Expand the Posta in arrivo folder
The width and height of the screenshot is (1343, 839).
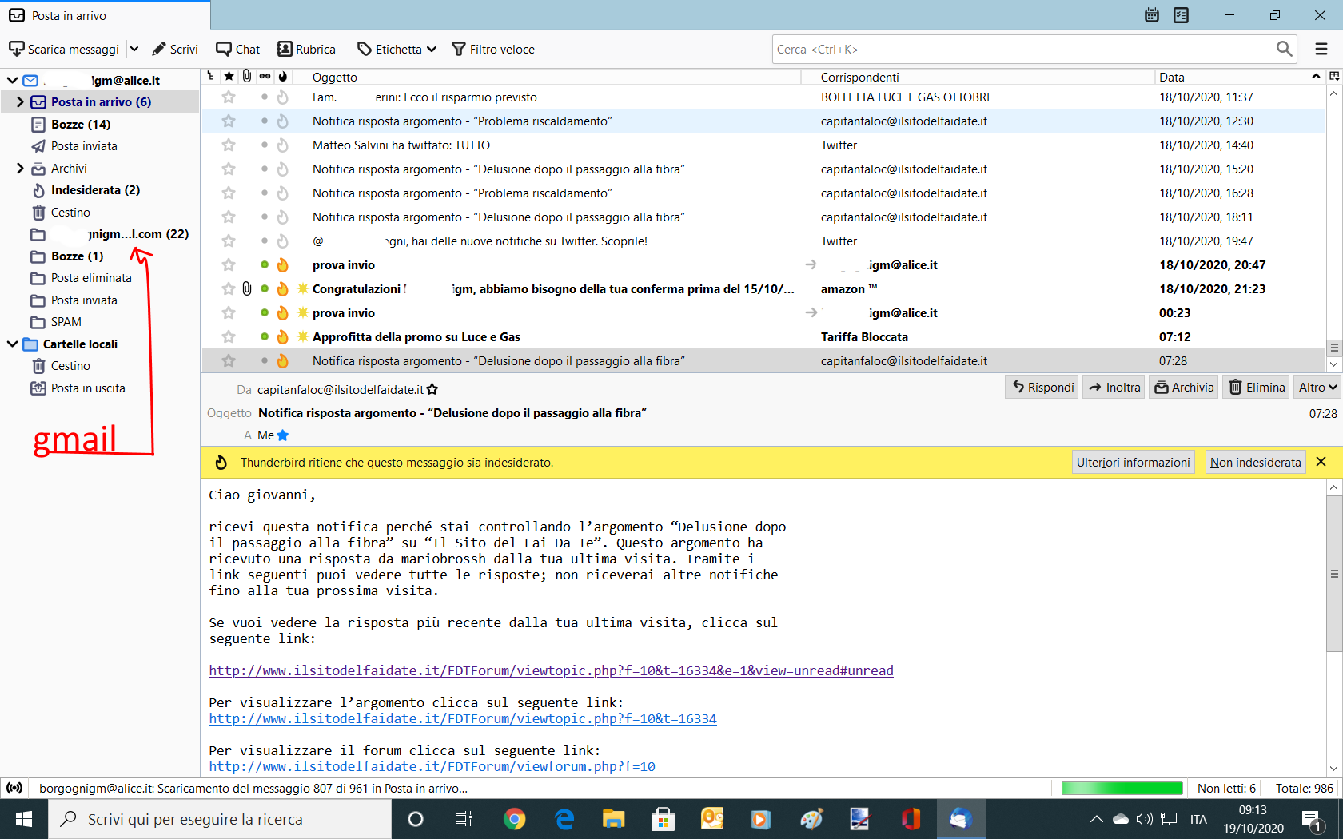tap(20, 101)
